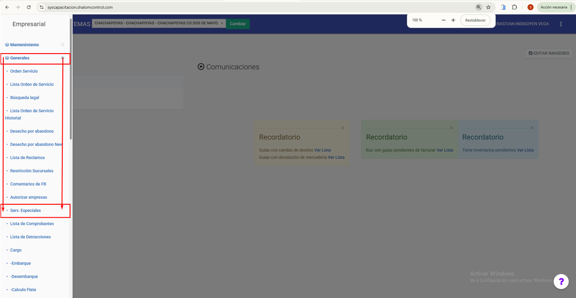Bookmark this page with the star icon

[x=488, y=7]
